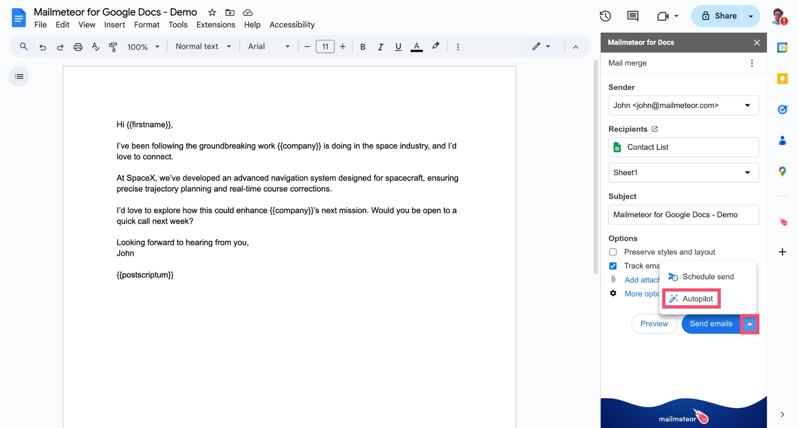Open the Tools menu

pos(178,25)
